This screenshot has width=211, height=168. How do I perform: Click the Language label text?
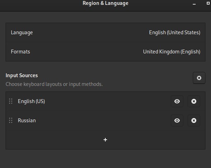point(22,32)
